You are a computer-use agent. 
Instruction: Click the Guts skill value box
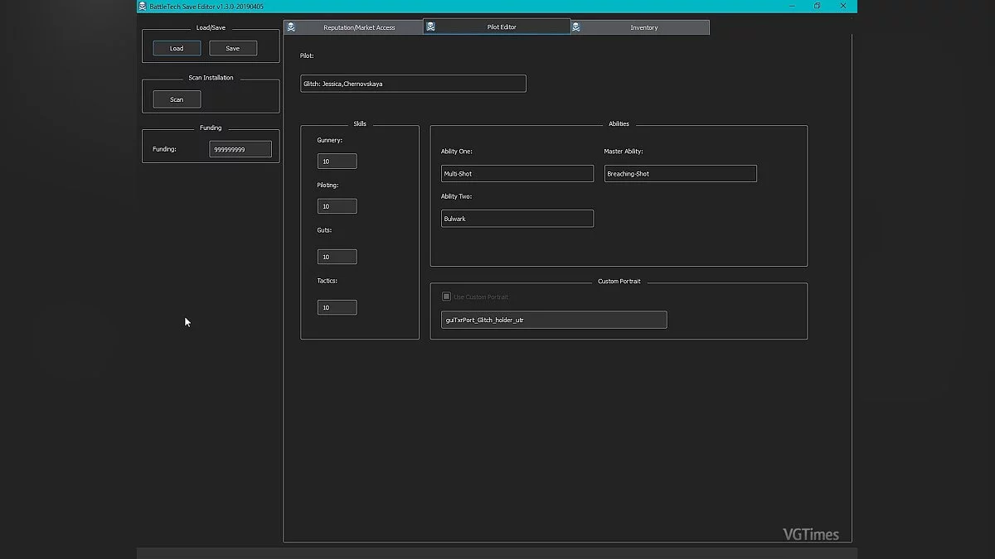[x=337, y=257]
